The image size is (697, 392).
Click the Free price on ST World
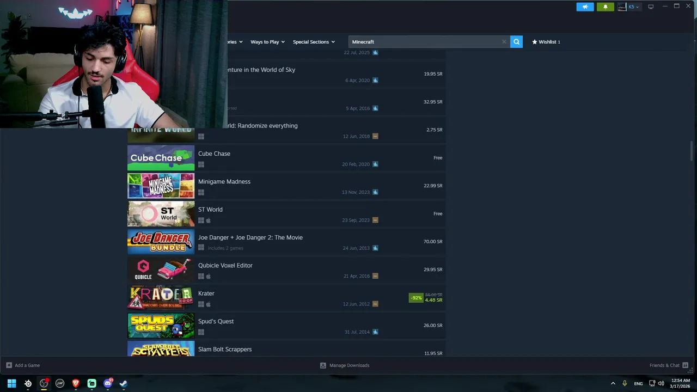pyautogui.click(x=438, y=214)
